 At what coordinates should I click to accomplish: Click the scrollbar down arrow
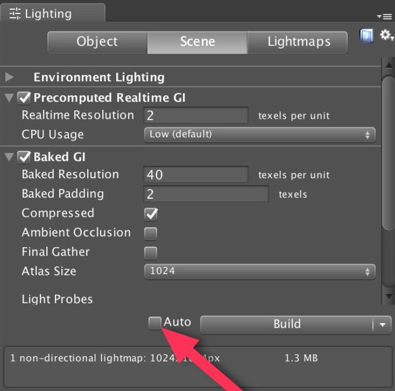coord(389,297)
